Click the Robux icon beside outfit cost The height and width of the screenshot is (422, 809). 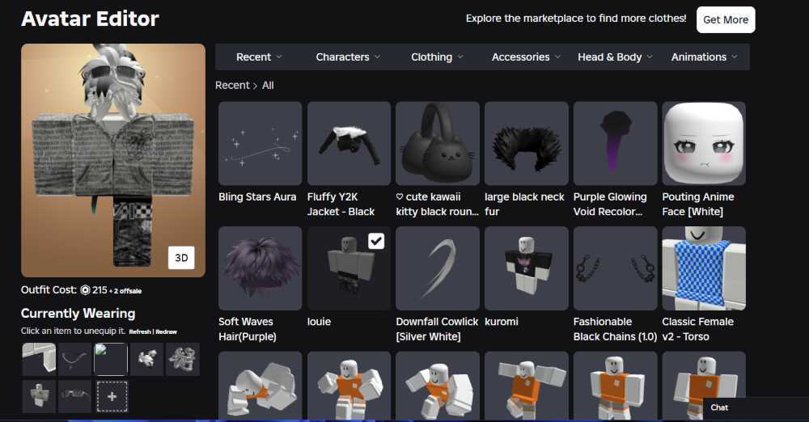85,290
